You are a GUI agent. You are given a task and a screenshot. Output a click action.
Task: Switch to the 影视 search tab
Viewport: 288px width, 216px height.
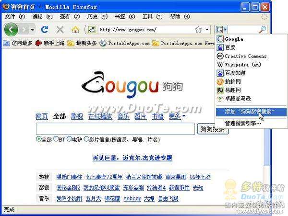click(x=77, y=116)
